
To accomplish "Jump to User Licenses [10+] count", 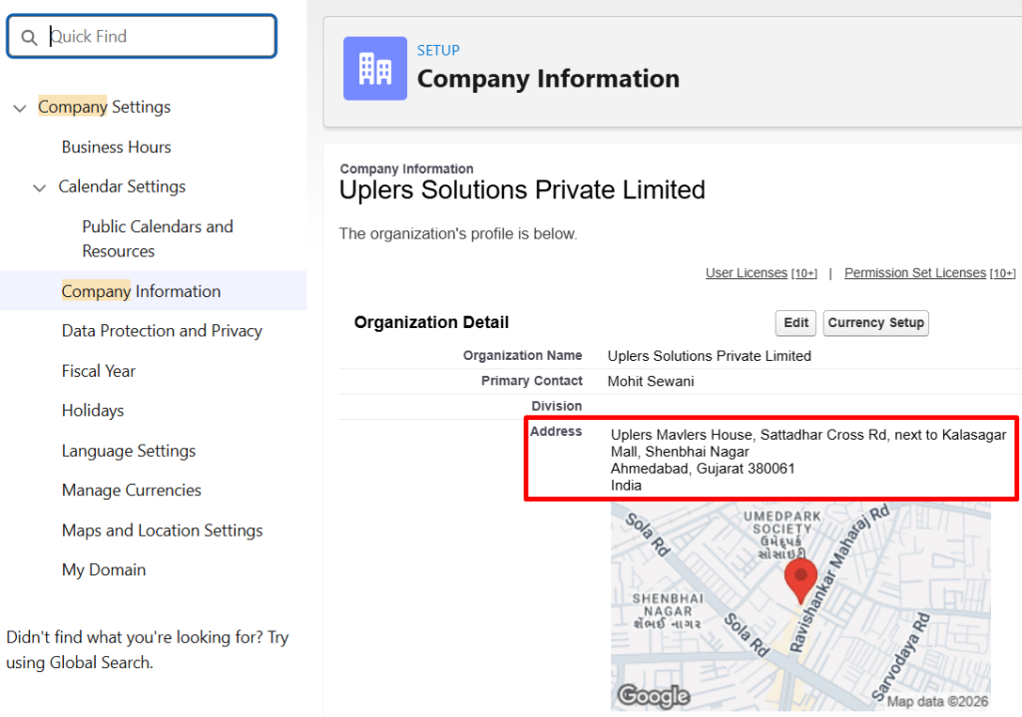I will [803, 273].
